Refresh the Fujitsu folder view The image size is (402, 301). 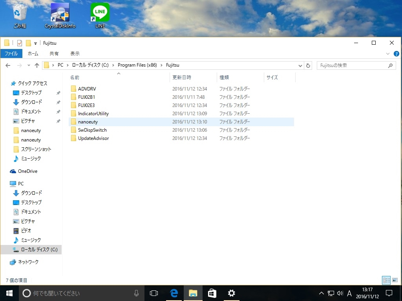point(308,65)
